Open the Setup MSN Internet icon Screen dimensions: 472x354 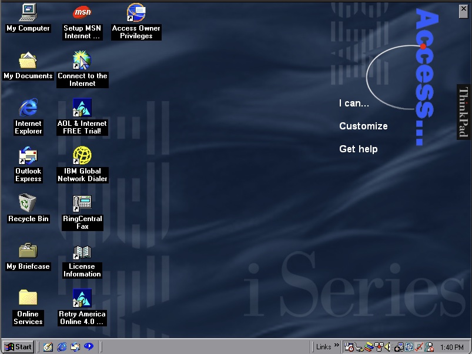point(82,12)
